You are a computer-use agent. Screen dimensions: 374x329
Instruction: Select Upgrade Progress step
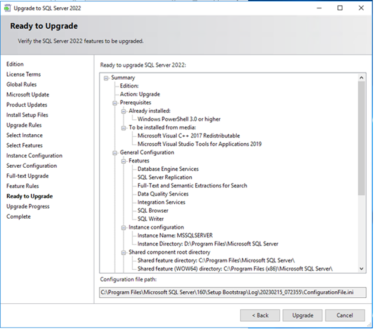click(28, 207)
